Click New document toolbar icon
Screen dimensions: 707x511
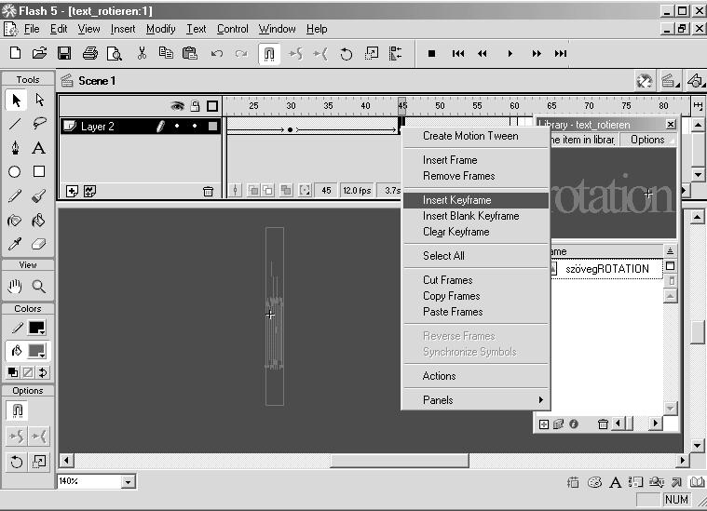15,53
